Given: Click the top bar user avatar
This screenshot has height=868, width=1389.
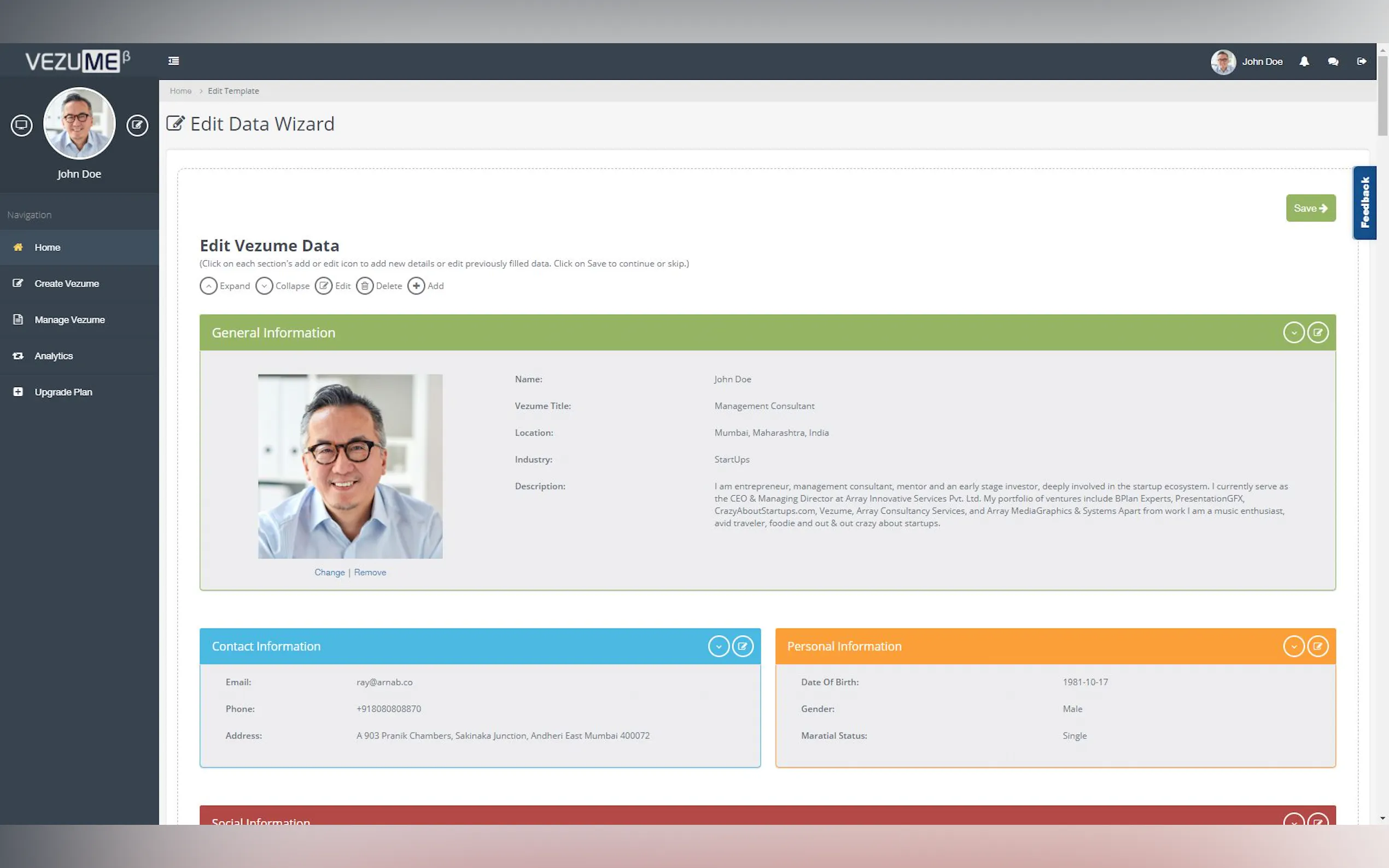Looking at the screenshot, I should click(1223, 61).
